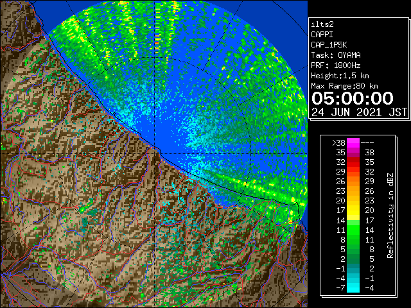411x308 pixels.
Task: Click the cyan -7 to -4 dBZ legend swatch
Action: (353, 287)
